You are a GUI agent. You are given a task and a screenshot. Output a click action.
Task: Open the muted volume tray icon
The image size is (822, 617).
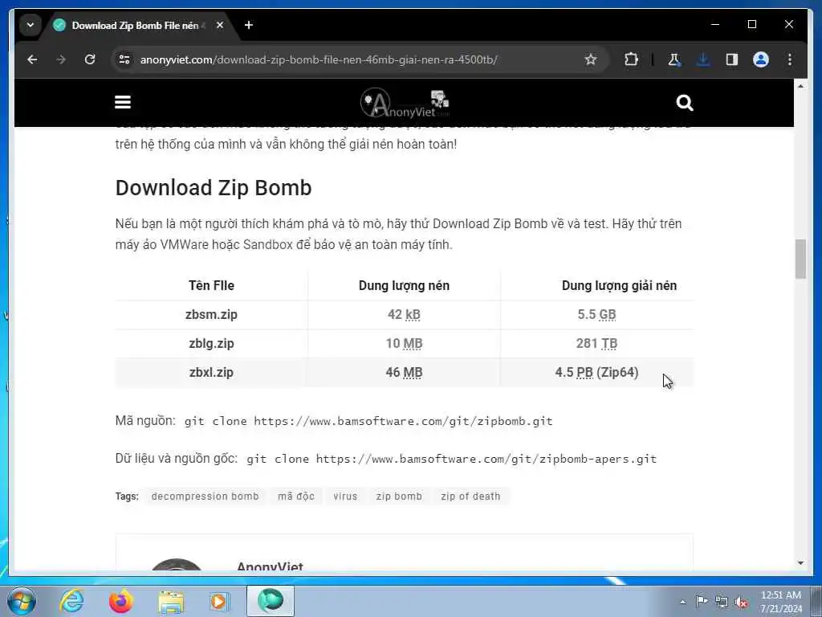click(x=741, y=602)
